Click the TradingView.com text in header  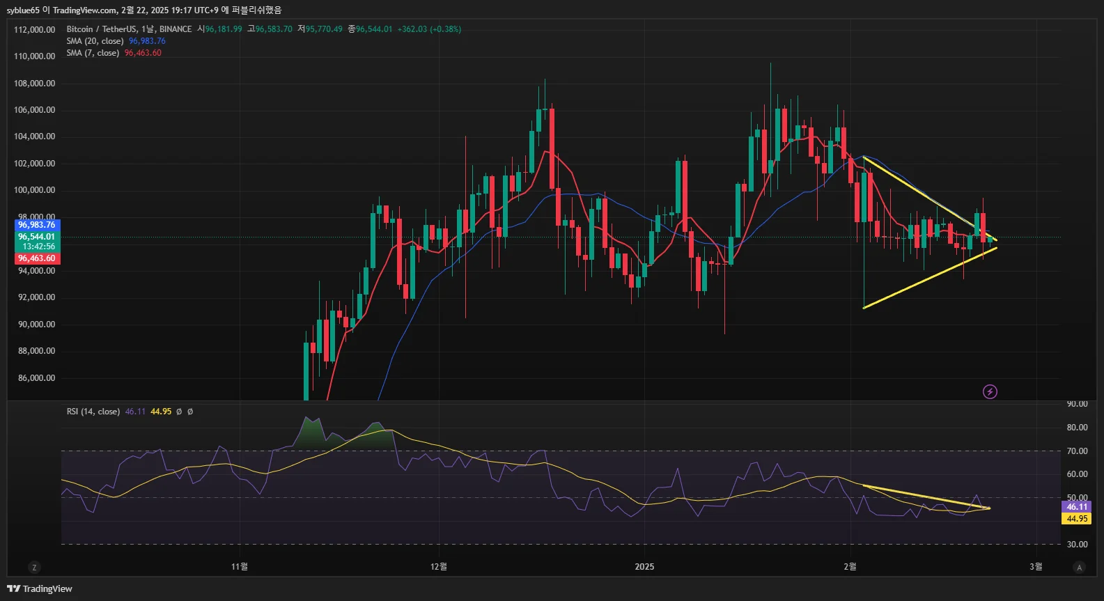[84, 10]
